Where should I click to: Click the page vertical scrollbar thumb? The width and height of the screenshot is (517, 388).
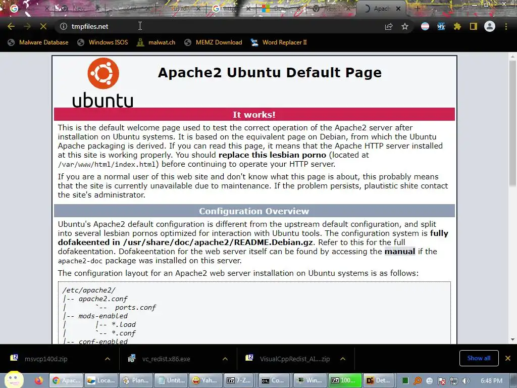pos(512,123)
